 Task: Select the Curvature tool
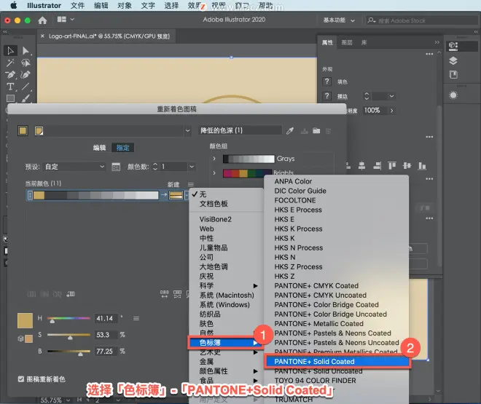click(26, 74)
